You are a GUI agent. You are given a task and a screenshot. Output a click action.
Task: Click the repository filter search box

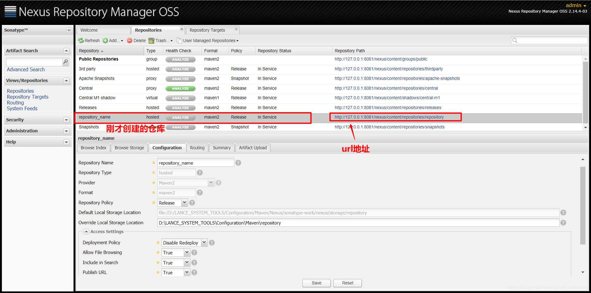(549, 40)
